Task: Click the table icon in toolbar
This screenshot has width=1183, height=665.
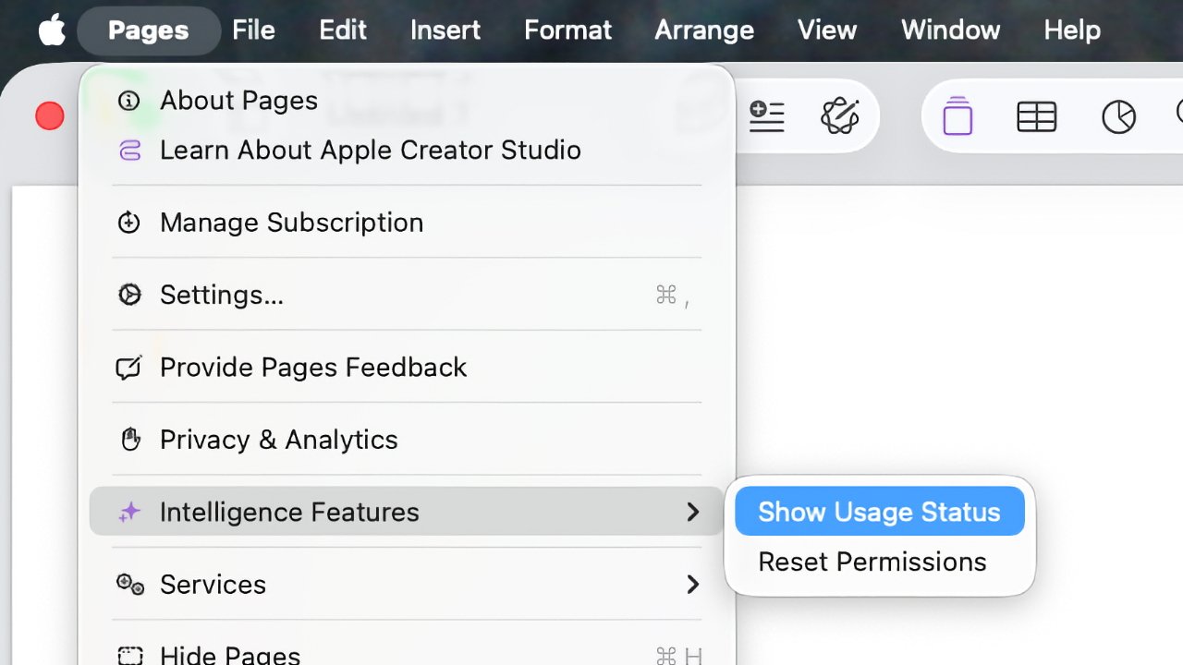Action: click(1036, 117)
